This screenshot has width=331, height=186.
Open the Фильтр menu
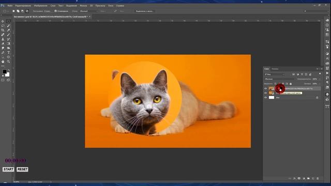(x=83, y=6)
